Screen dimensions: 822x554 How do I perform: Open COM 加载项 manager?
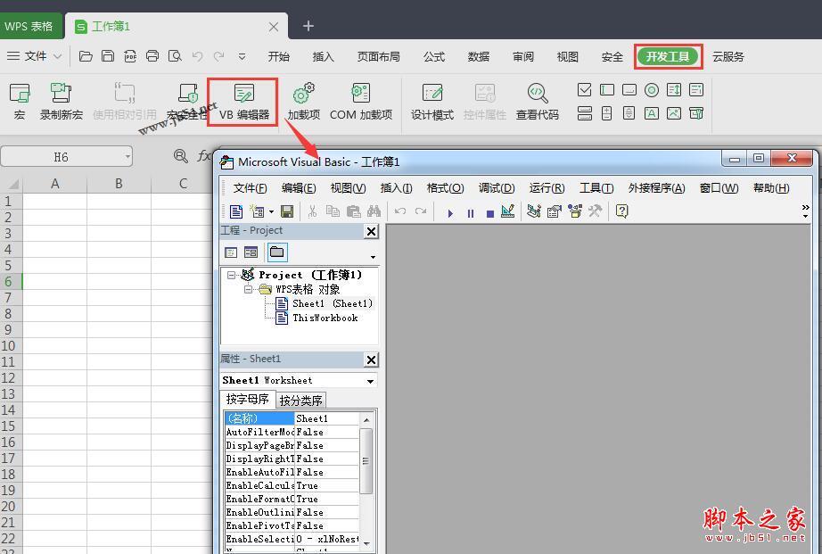(361, 101)
